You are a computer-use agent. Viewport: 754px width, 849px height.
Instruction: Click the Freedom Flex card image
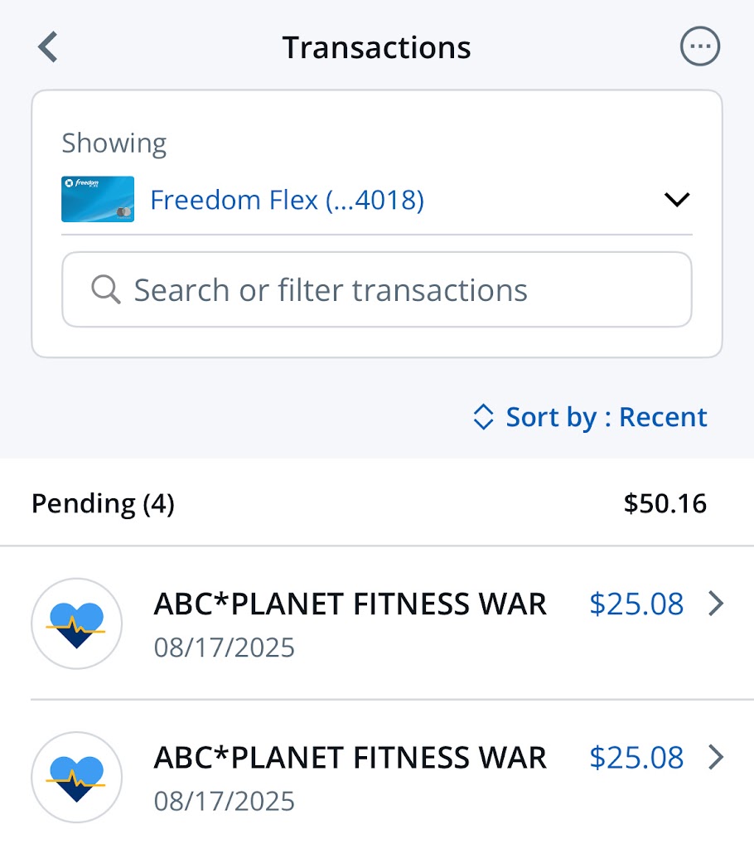click(x=98, y=199)
